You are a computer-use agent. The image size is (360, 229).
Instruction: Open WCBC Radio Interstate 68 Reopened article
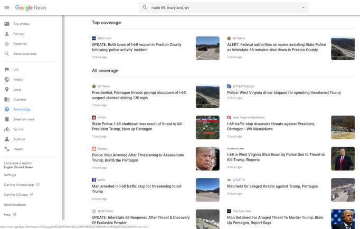click(141, 220)
